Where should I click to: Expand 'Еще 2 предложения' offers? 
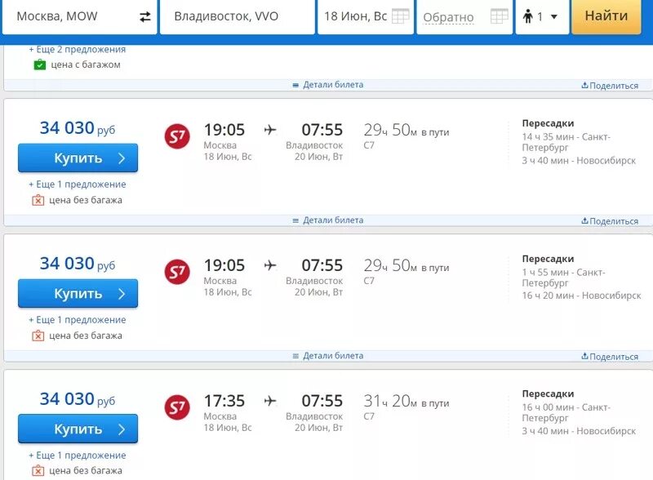click(78, 49)
